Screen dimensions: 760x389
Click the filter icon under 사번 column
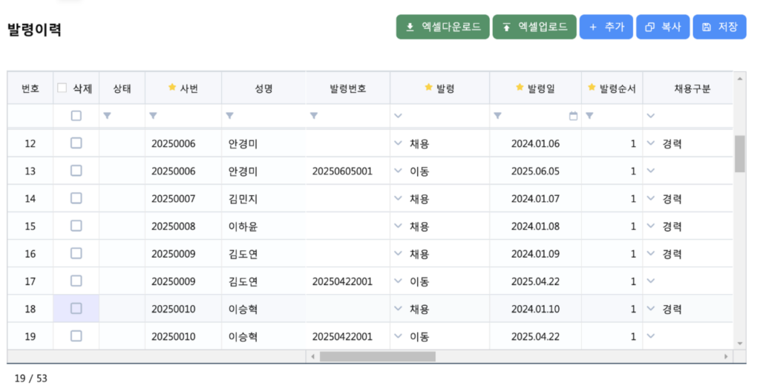tap(153, 116)
